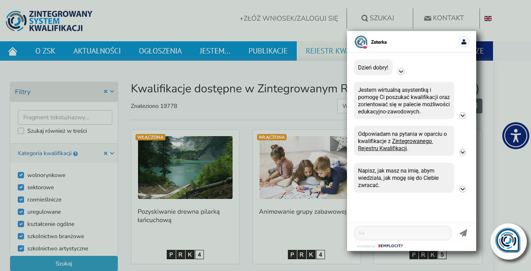Collapse the Filtry panel chevron
The height and width of the screenshot is (271, 531).
[x=112, y=91]
